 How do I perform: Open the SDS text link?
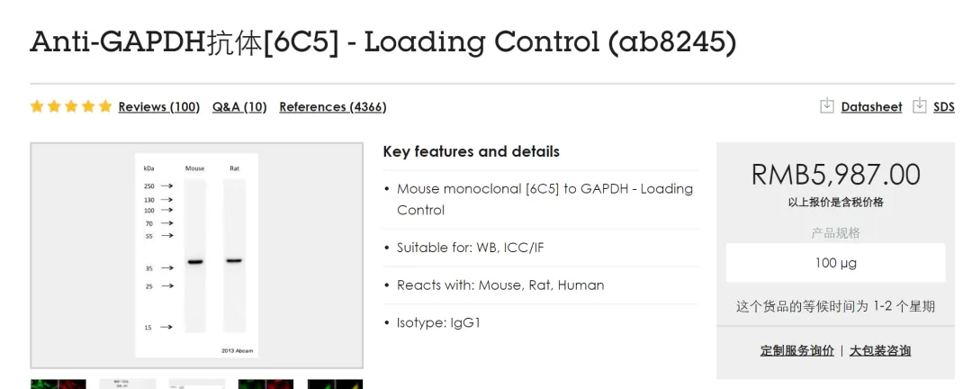pos(943,107)
